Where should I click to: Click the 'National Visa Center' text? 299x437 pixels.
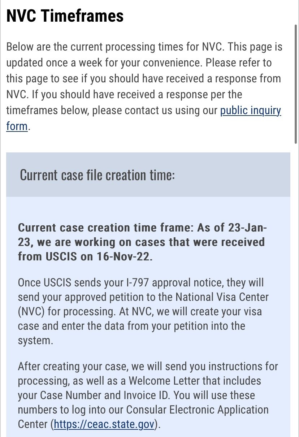(x=222, y=297)
